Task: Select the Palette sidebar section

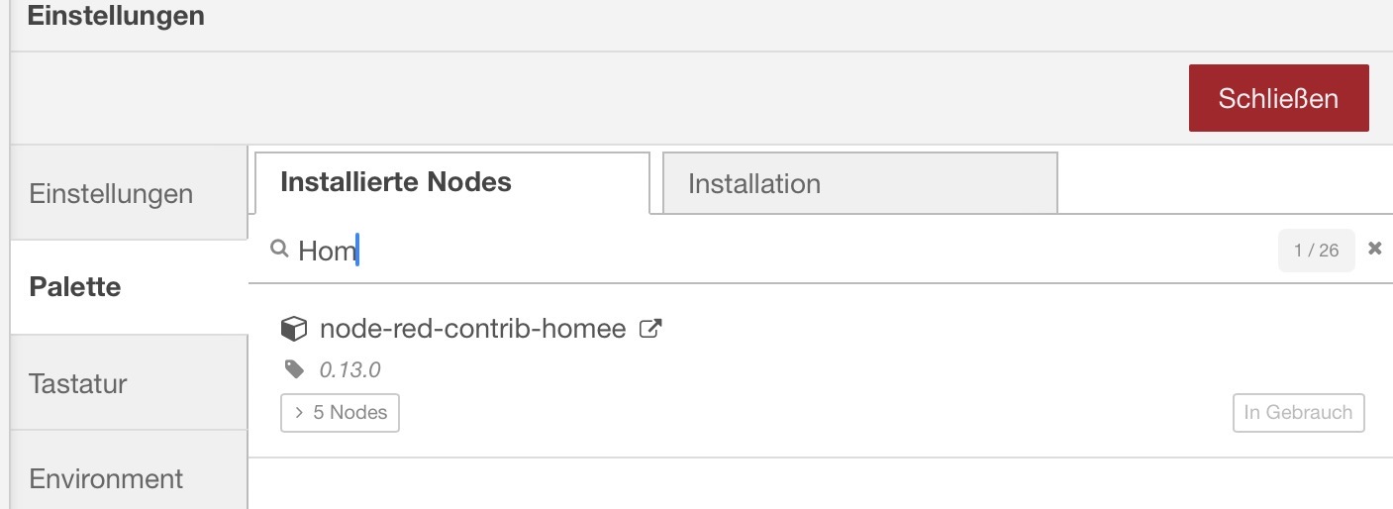Action: [x=75, y=287]
